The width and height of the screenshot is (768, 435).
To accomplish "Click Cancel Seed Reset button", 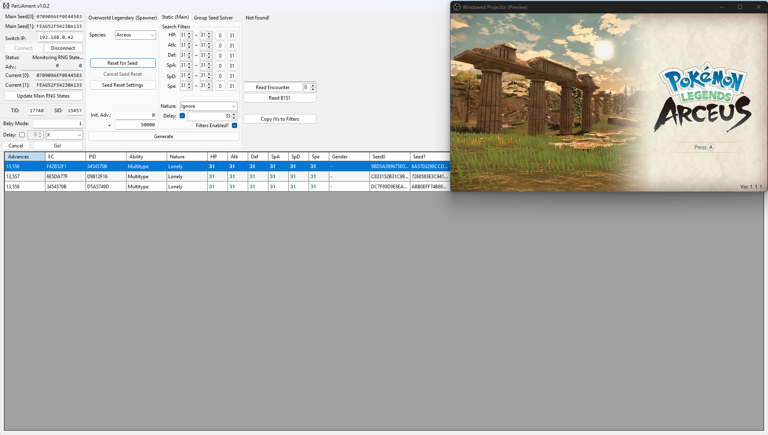I will (122, 74).
